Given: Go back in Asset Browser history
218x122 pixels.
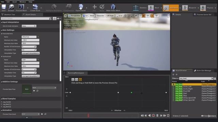Looking at the screenshot, I should pyautogui.click(x=173, y=75).
